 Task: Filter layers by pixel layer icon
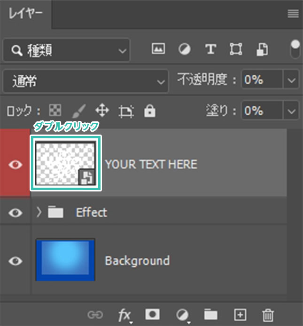click(158, 49)
